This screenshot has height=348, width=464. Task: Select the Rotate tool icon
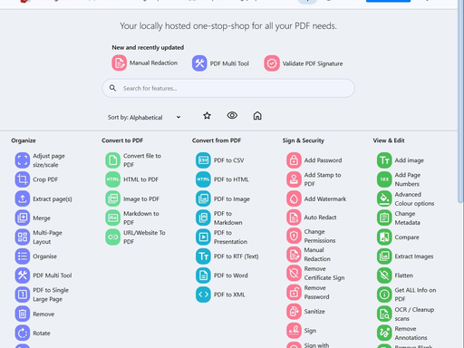coord(23,333)
